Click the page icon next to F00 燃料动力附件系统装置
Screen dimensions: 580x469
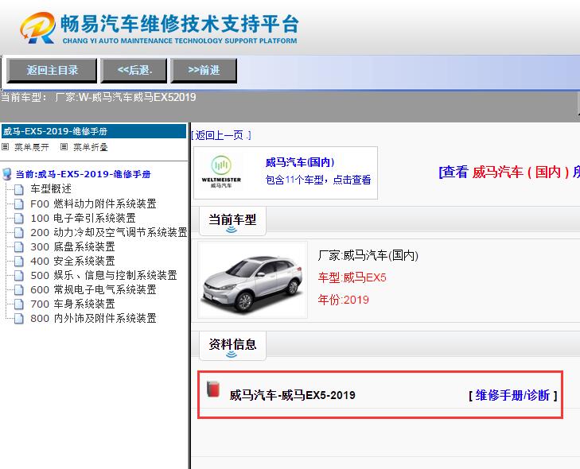[x=19, y=203]
